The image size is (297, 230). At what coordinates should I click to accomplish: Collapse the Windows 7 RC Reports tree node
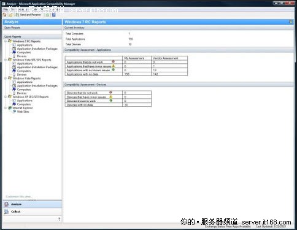pos(6,41)
